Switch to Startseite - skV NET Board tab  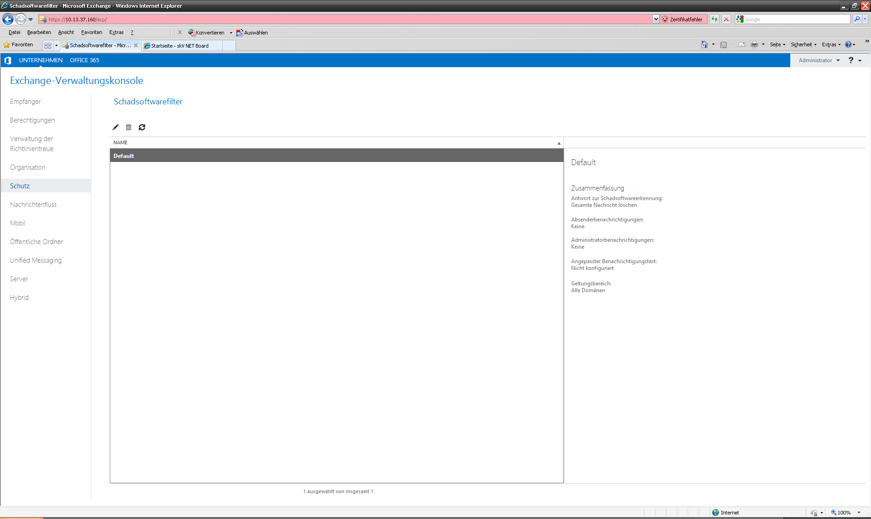180,45
